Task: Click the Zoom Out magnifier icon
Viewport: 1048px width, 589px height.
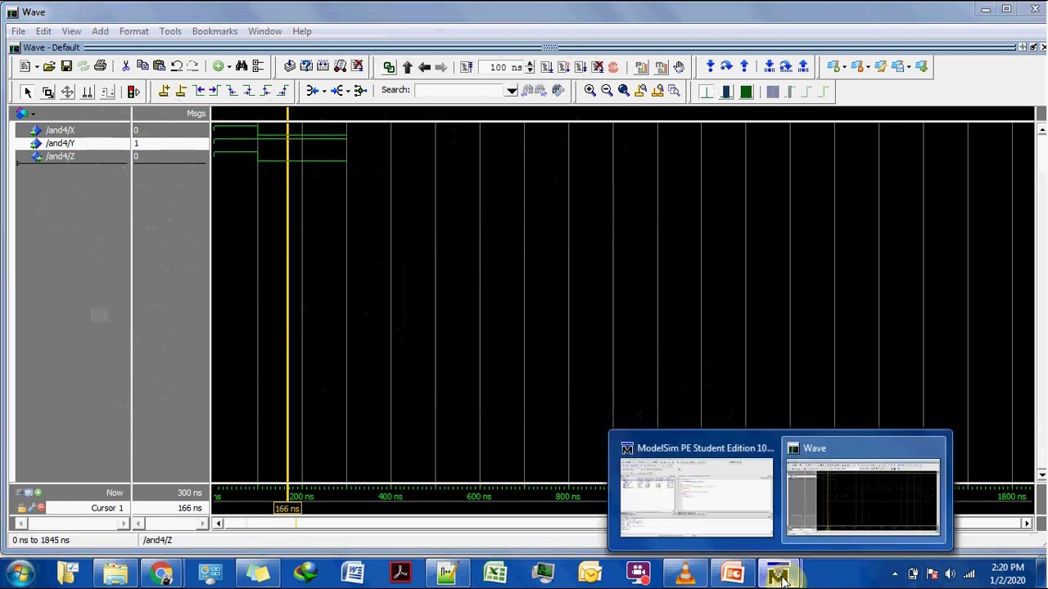Action: click(x=607, y=91)
